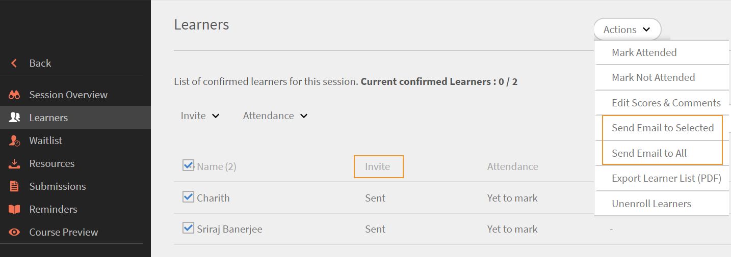Click the Submissions document icon
Image resolution: width=731 pixels, height=257 pixels.
click(x=14, y=186)
